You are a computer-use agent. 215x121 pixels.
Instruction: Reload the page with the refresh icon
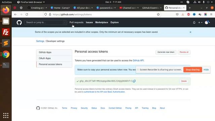27,14
